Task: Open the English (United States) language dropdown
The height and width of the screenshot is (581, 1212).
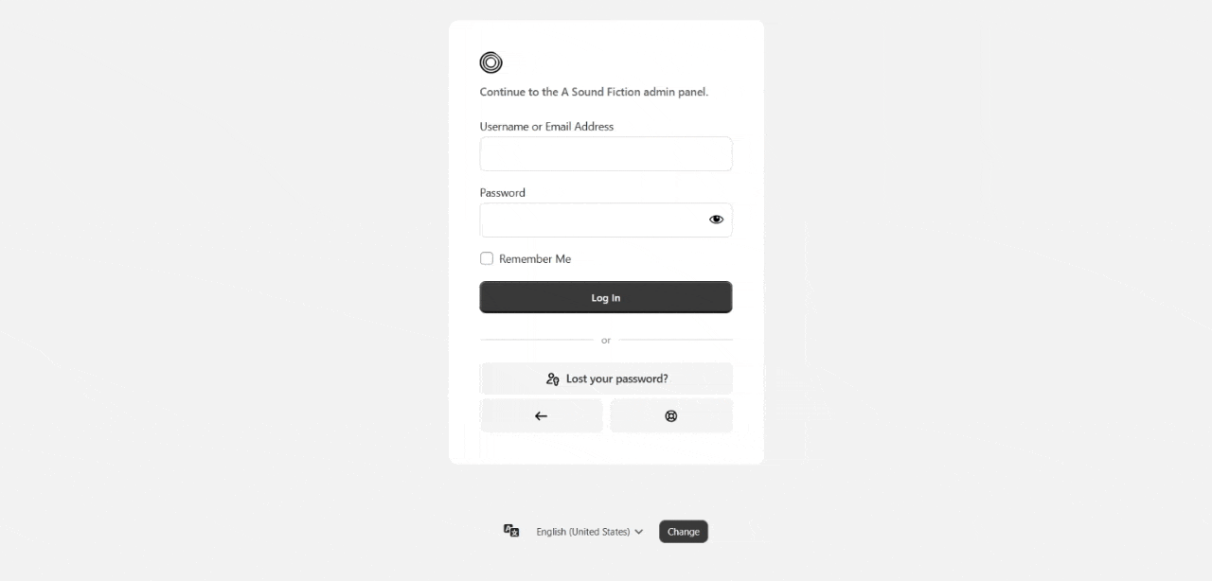Action: (583, 532)
